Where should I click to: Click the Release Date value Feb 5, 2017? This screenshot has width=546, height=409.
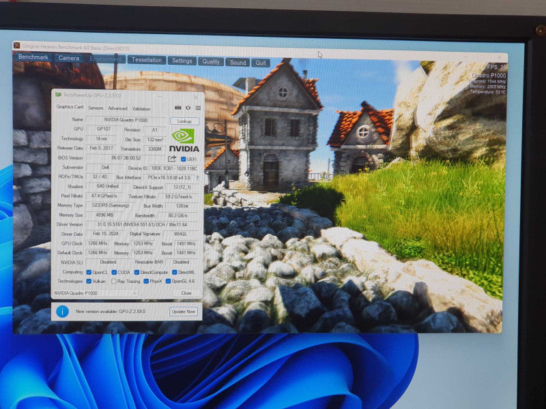[101, 148]
